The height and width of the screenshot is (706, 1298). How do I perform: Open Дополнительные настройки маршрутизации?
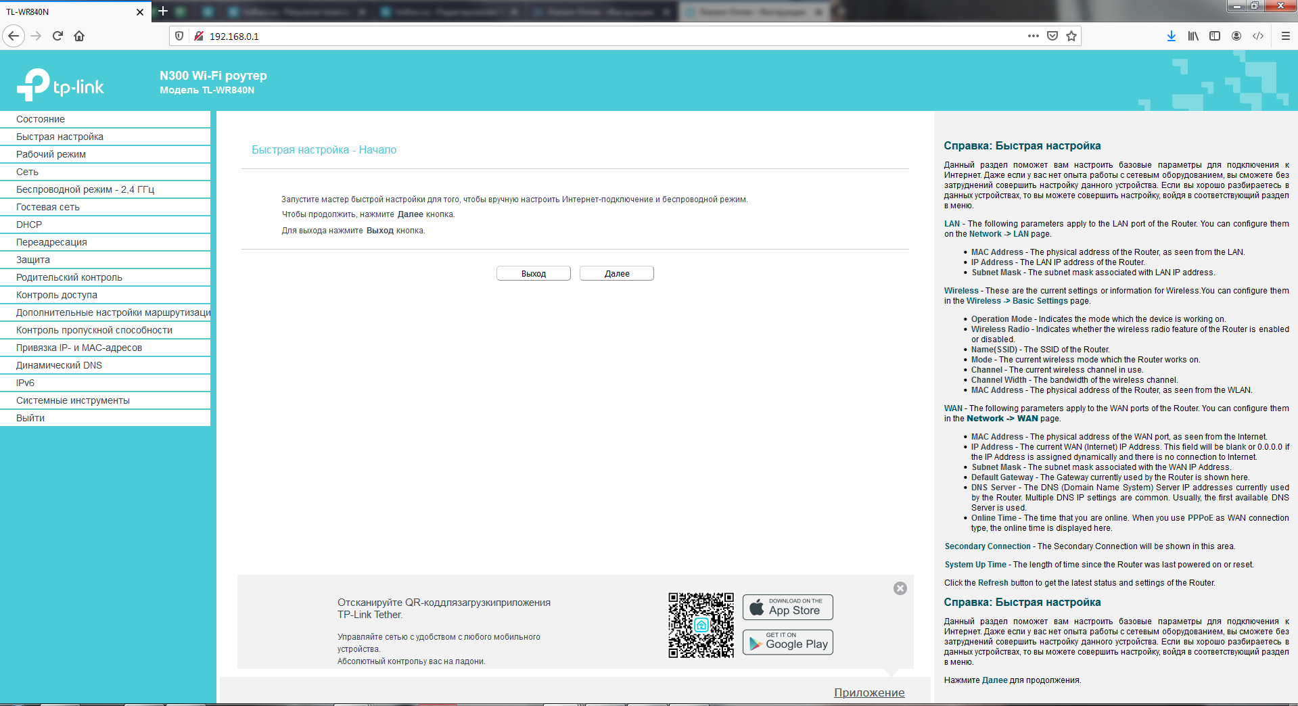(x=105, y=312)
